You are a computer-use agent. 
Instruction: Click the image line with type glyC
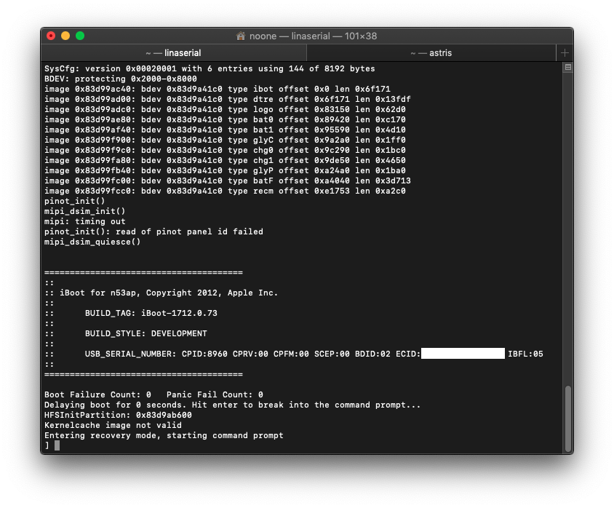click(225, 140)
